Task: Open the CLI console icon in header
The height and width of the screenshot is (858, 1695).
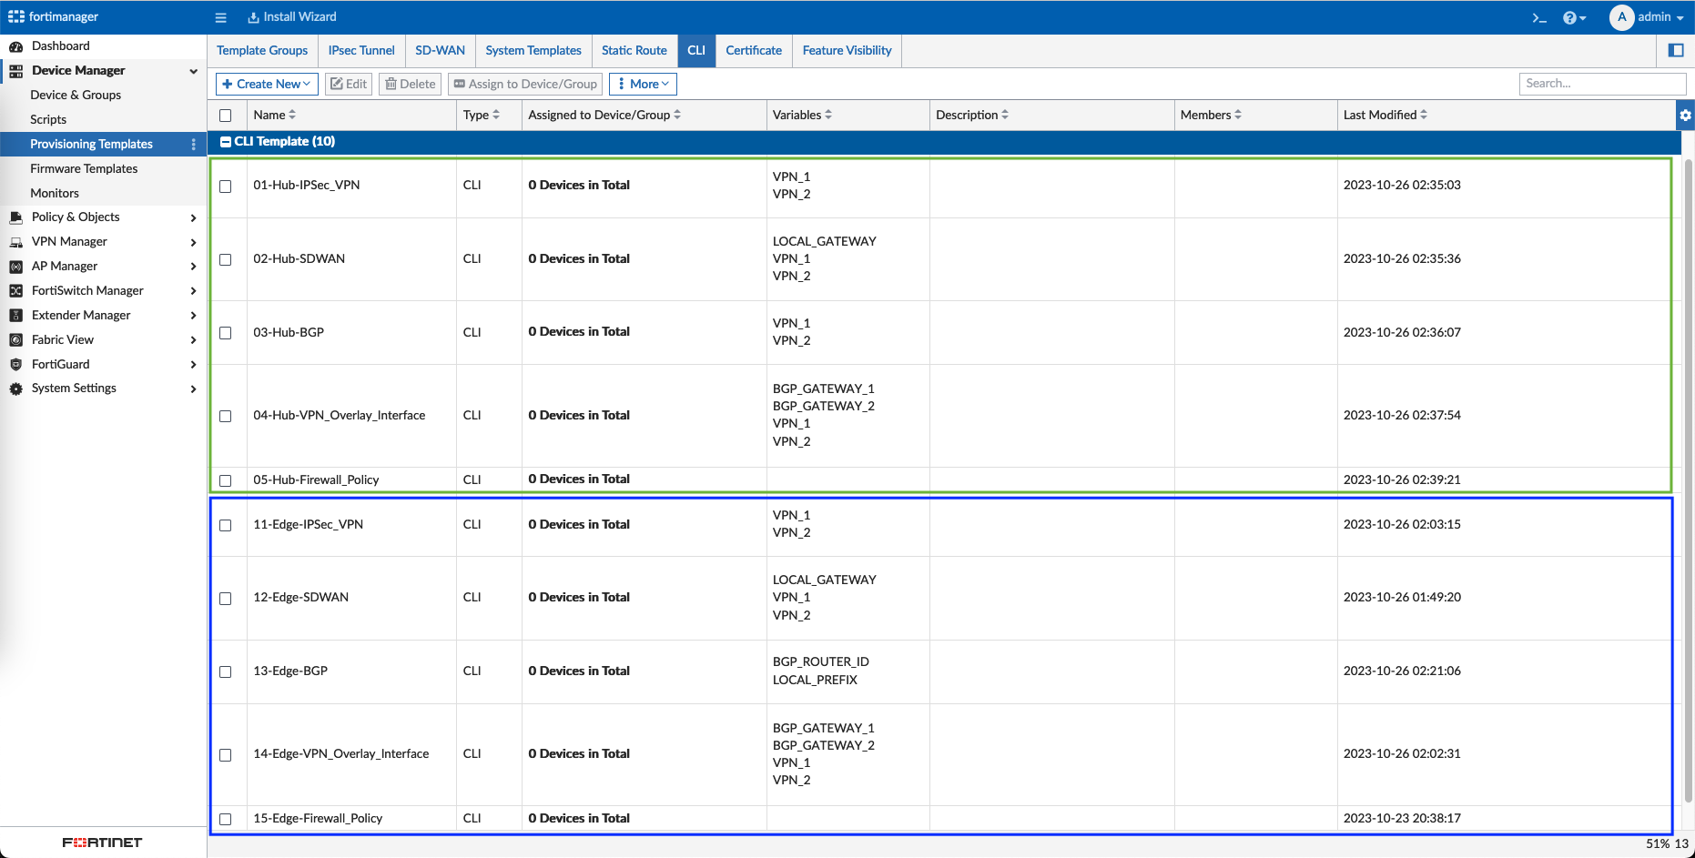Action: (1539, 17)
